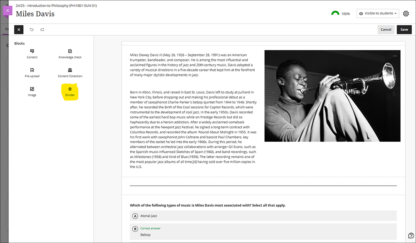Select answer A Atonal Jazz
Viewport: 416px width, 243px height.
point(263,216)
